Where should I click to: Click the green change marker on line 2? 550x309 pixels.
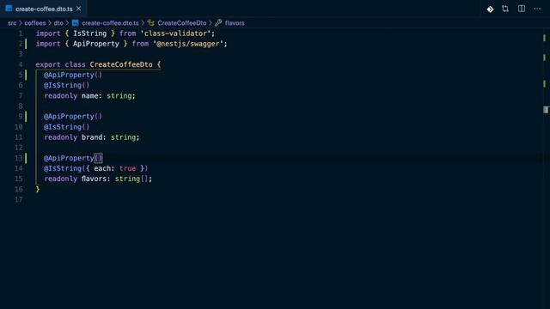click(x=26, y=44)
